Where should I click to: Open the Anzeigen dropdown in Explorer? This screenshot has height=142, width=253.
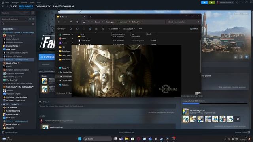click(x=129, y=29)
